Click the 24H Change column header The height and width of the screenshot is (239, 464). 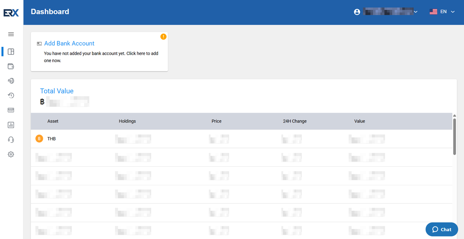pos(295,121)
